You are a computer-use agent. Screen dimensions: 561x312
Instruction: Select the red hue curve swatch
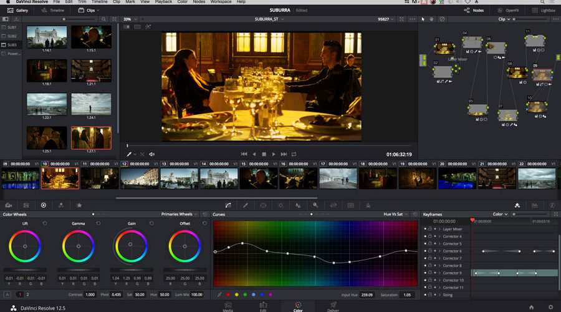point(228,295)
